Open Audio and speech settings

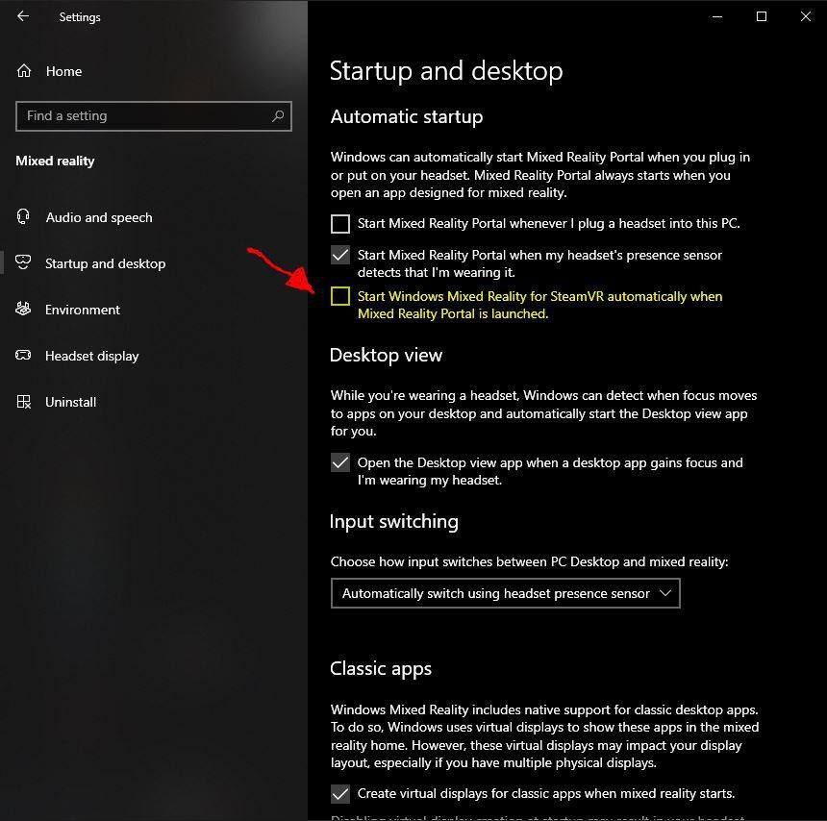click(x=99, y=217)
